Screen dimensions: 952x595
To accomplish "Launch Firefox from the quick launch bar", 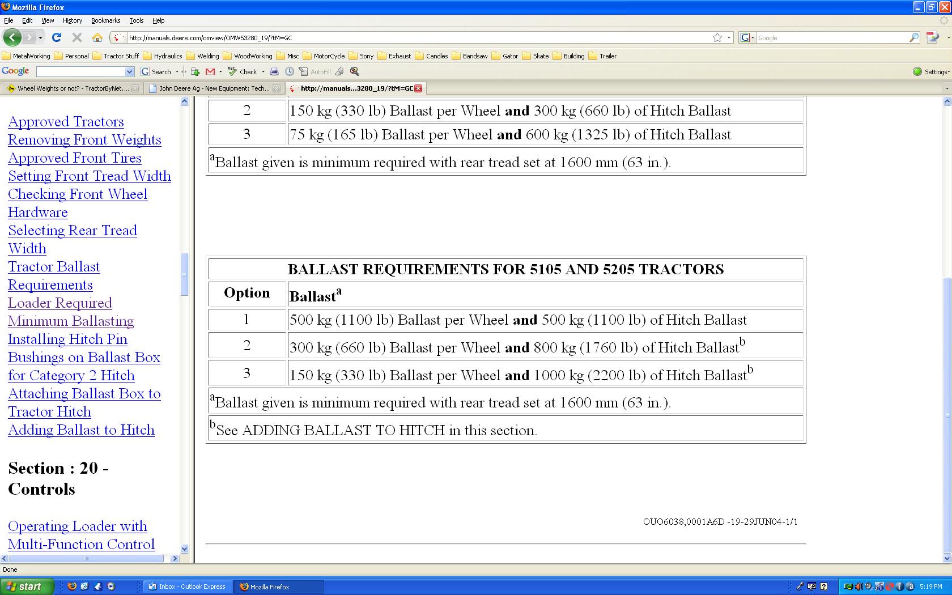I will point(72,586).
